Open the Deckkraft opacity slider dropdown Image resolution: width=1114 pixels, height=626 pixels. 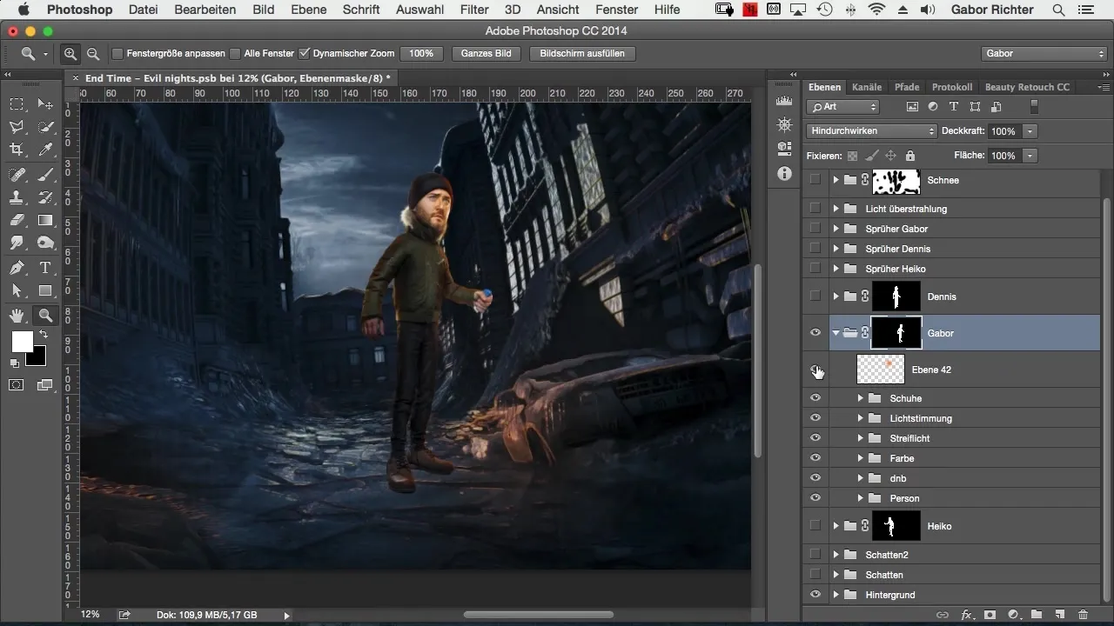(x=1030, y=131)
